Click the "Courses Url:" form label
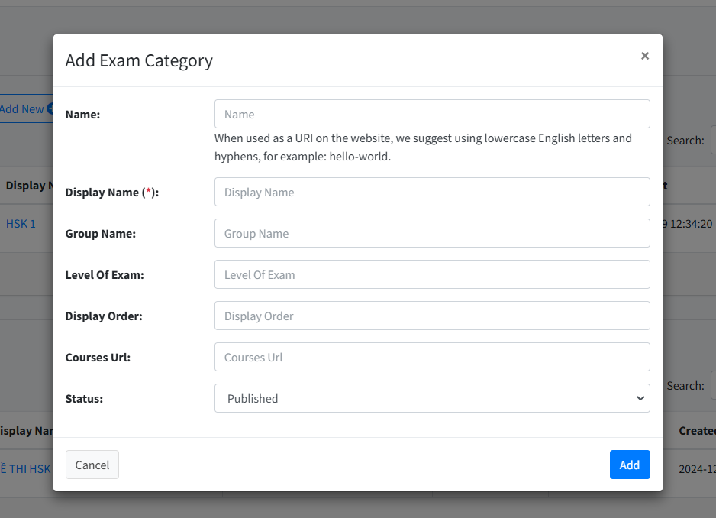The width and height of the screenshot is (716, 518). tap(98, 358)
